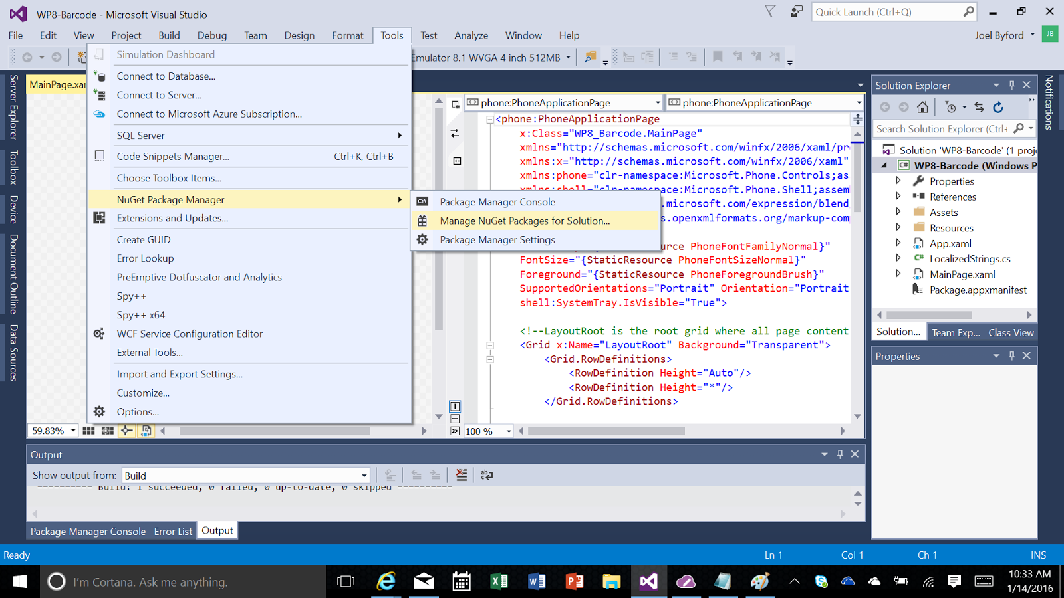Click Sync with Active Document icon

[x=979, y=107]
